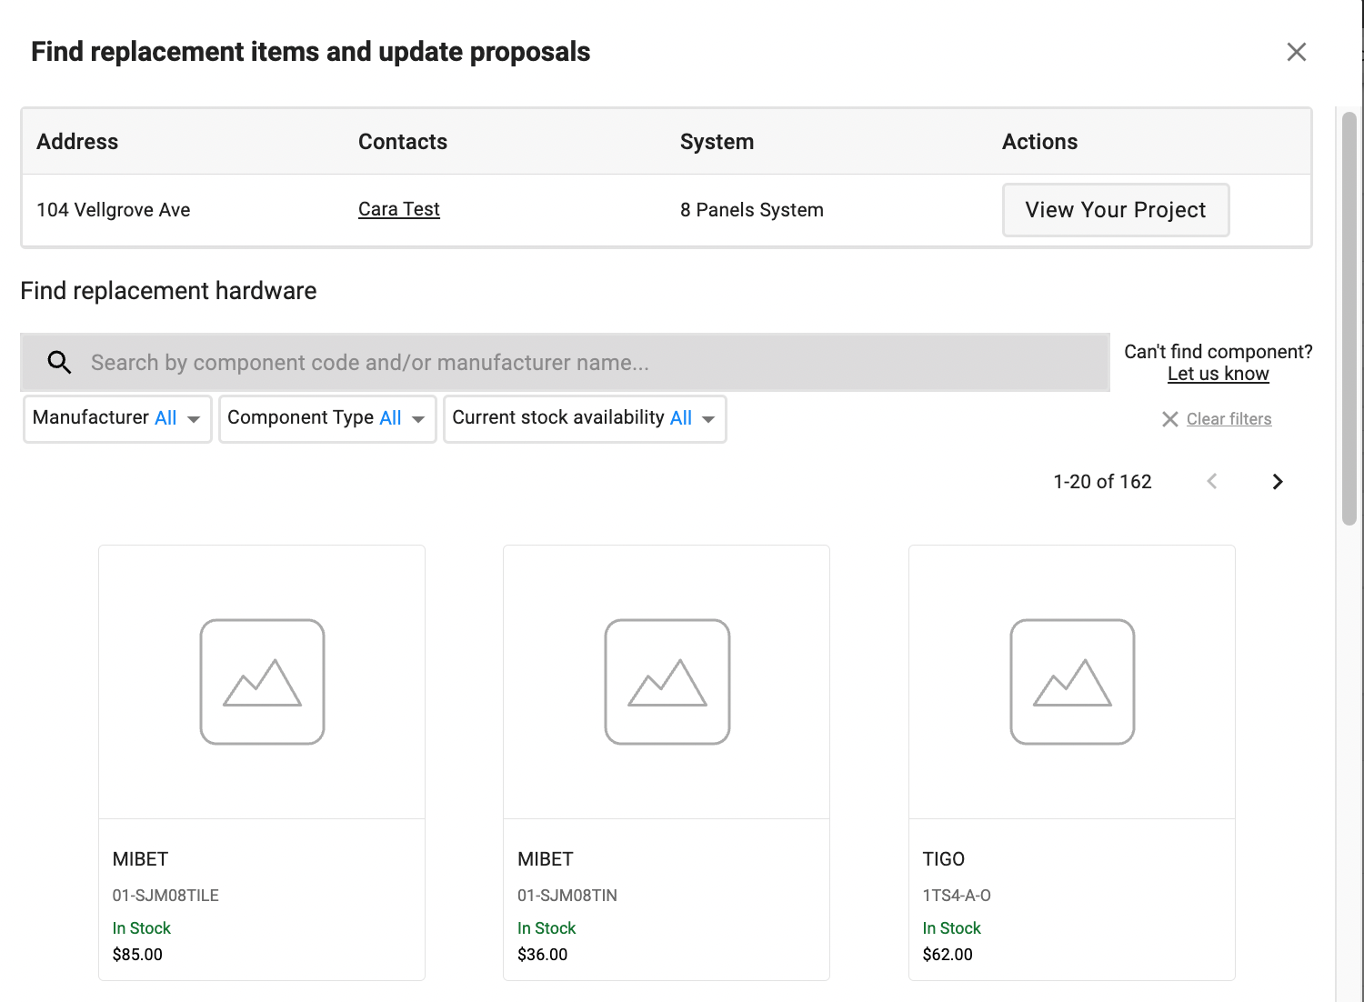Click the dialog vertical scrollbar

tap(1349, 318)
